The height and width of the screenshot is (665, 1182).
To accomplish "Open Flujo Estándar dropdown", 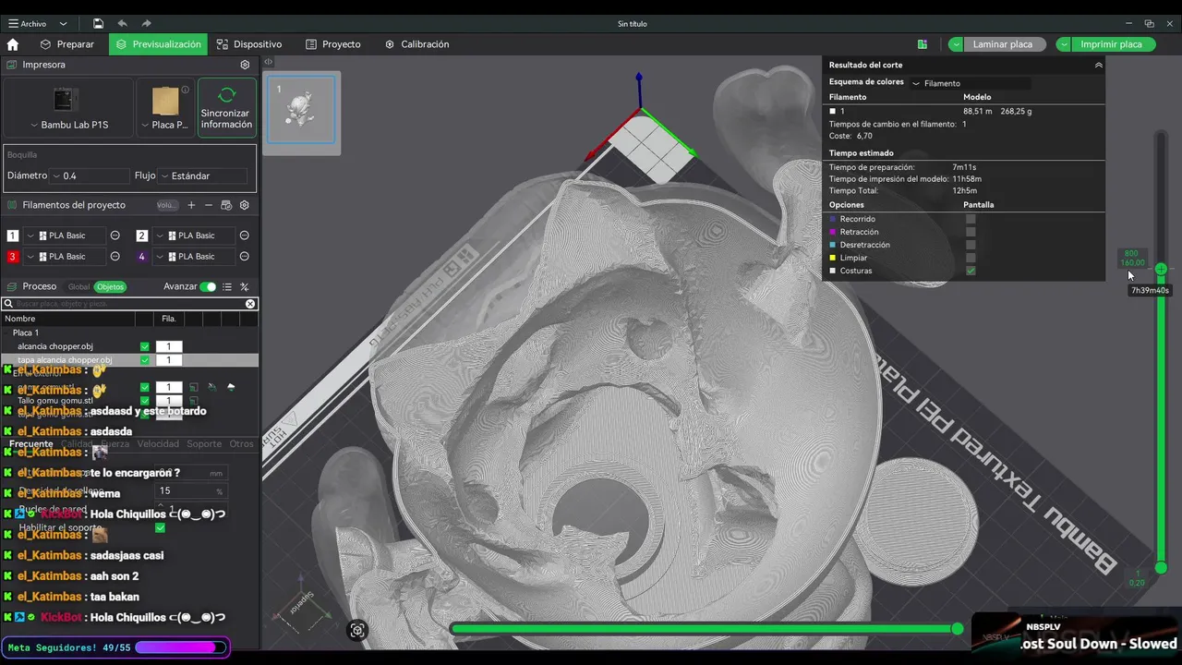I will pyautogui.click(x=202, y=175).
